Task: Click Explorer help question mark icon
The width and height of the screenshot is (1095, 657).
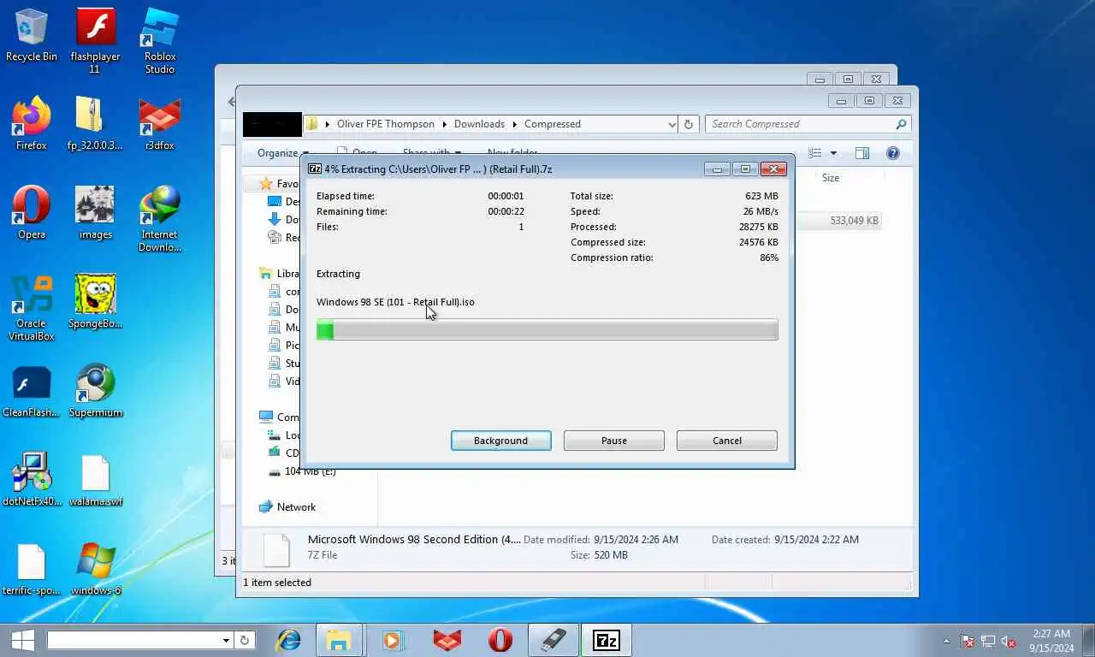Action: (893, 153)
